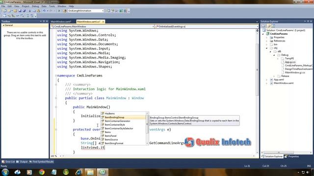Expand the Properties folder in Solution Explorer

(x=267, y=38)
